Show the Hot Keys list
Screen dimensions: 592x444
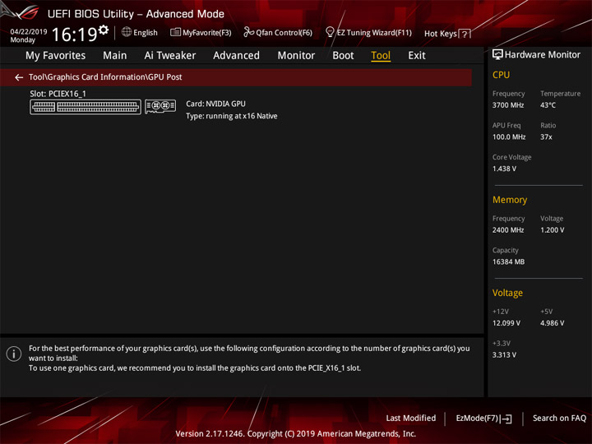click(x=441, y=34)
